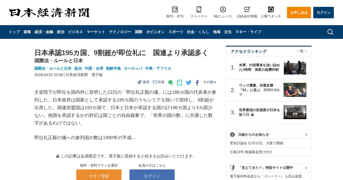Open the 社会・くらし section
The height and width of the screenshot is (180, 343).
point(198,32)
